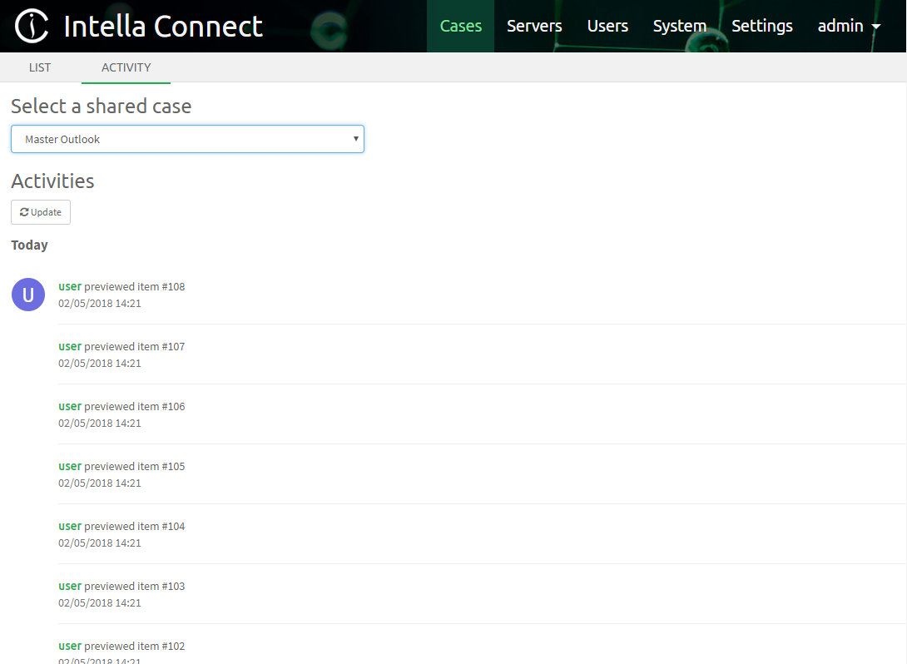Select user link for item #104 preview
Image resolution: width=907 pixels, height=664 pixels.
click(70, 527)
